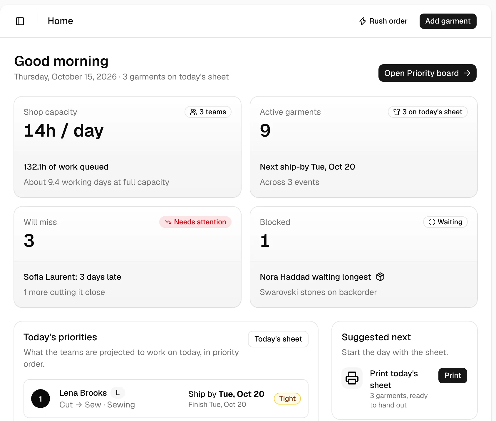
Task: Toggle the sidebar panel icon
Action: (20, 21)
